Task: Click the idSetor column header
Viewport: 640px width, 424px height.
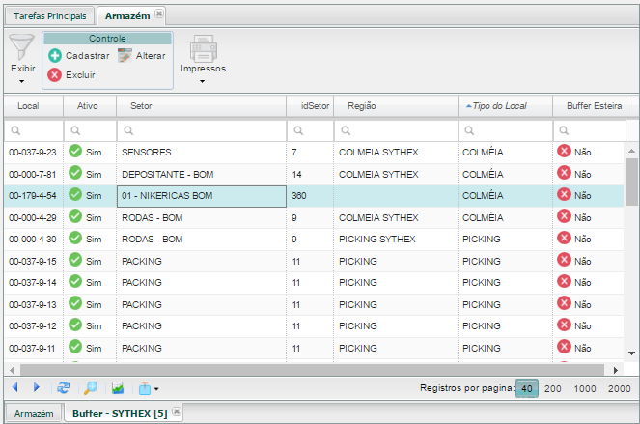Action: pyautogui.click(x=310, y=106)
